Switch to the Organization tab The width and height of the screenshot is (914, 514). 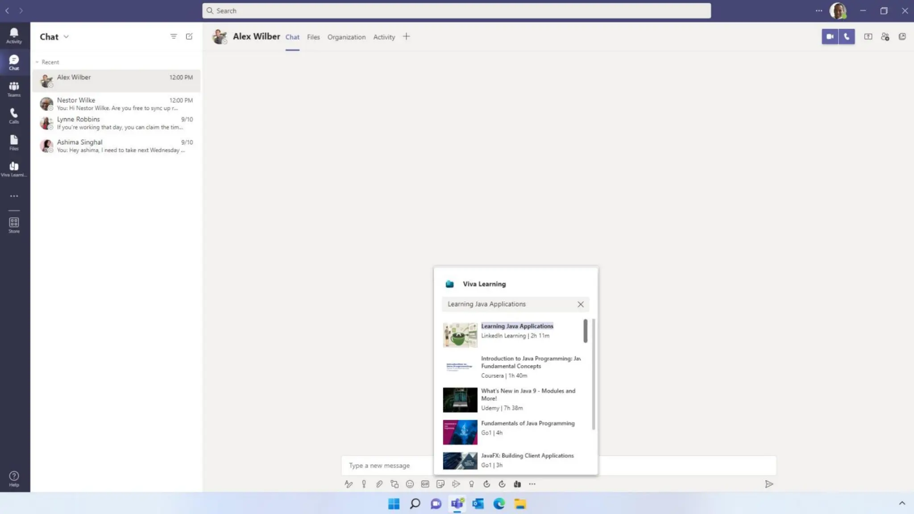346,37
